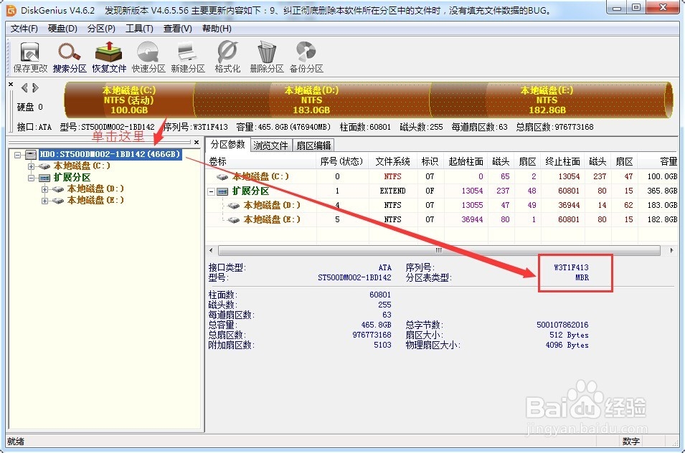Select 本地磁盘(C:) in left tree

[x=82, y=166]
